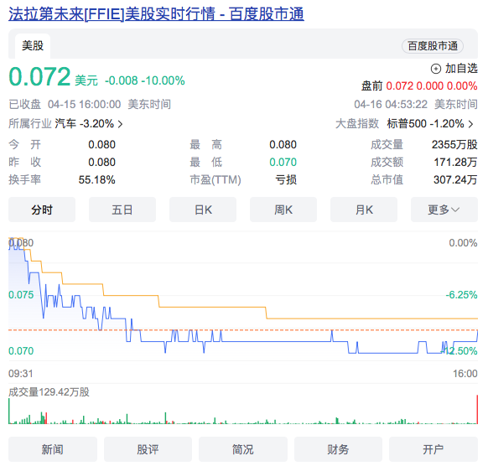Switch chart to 日K view
This screenshot has width=488, height=466.
pyautogui.click(x=203, y=210)
